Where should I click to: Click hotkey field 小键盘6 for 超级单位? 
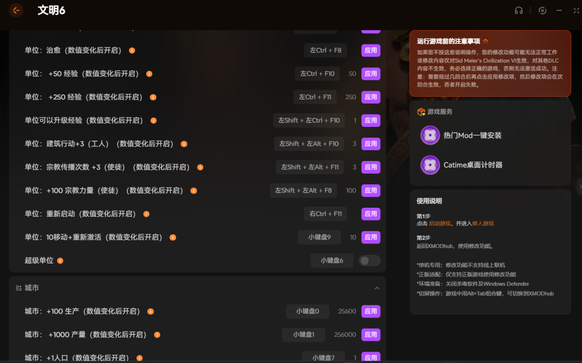[331, 261]
